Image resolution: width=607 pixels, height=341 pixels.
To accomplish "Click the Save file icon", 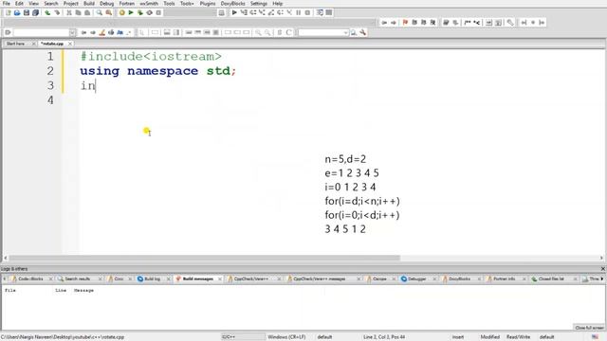I will (x=27, y=12).
